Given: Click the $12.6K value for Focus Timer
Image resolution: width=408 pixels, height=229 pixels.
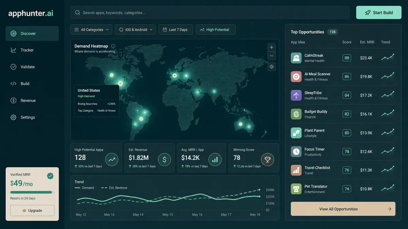Looking at the screenshot, I should pos(366,152).
